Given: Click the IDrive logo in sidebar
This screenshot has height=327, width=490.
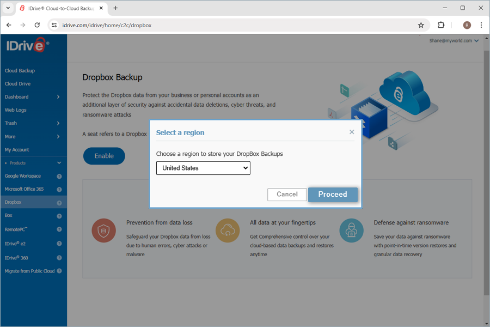Looking at the screenshot, I should [28, 45].
